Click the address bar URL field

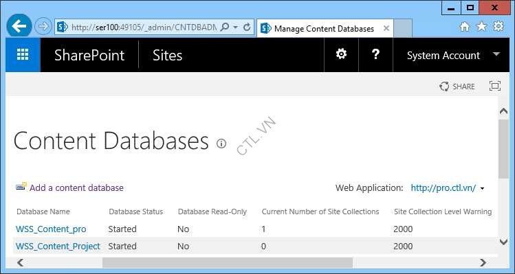pos(144,27)
